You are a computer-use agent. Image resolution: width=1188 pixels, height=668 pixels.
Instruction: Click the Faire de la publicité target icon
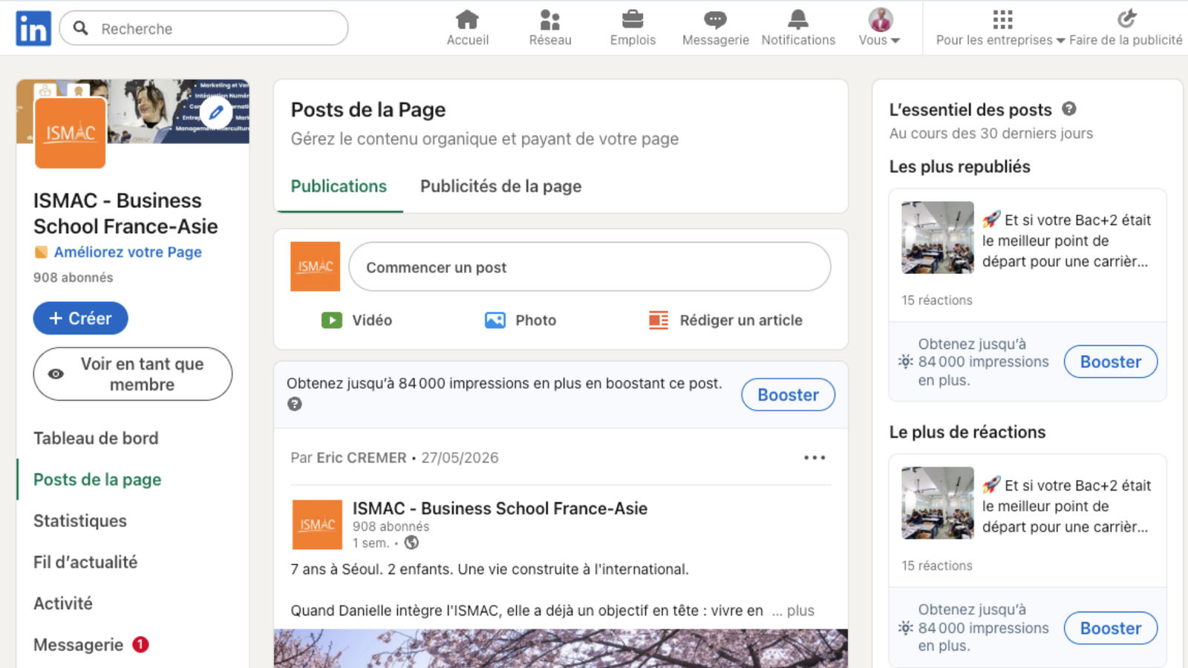(x=1126, y=19)
